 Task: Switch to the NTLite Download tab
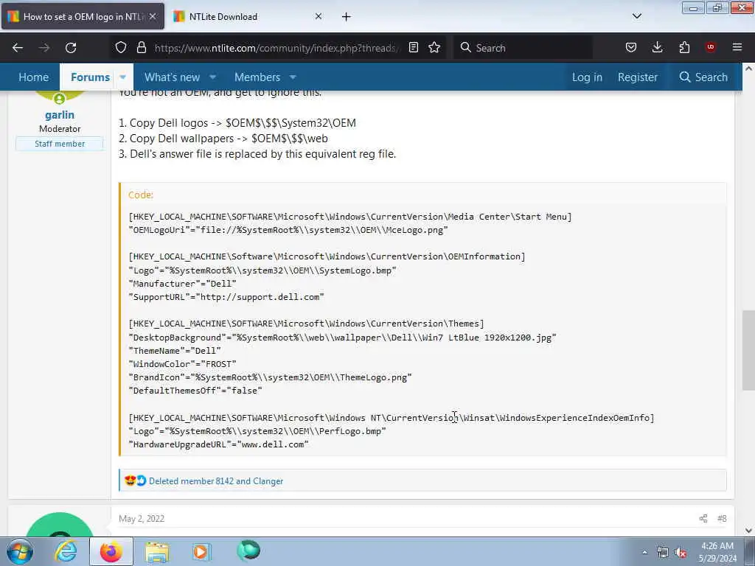248,16
